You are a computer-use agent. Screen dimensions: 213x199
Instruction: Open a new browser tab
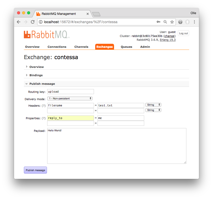pyautogui.click(x=96, y=14)
